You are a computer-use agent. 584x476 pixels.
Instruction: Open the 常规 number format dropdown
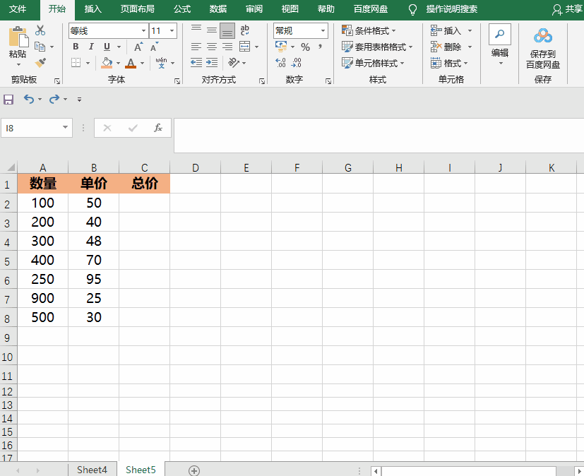(323, 31)
